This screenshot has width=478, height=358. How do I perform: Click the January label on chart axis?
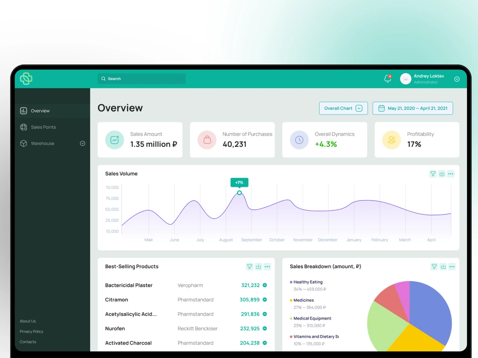point(354,240)
